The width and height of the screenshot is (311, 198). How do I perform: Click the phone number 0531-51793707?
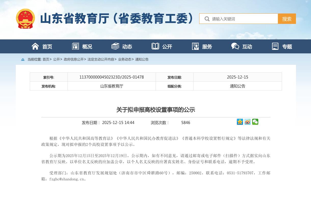click(x=240, y=173)
